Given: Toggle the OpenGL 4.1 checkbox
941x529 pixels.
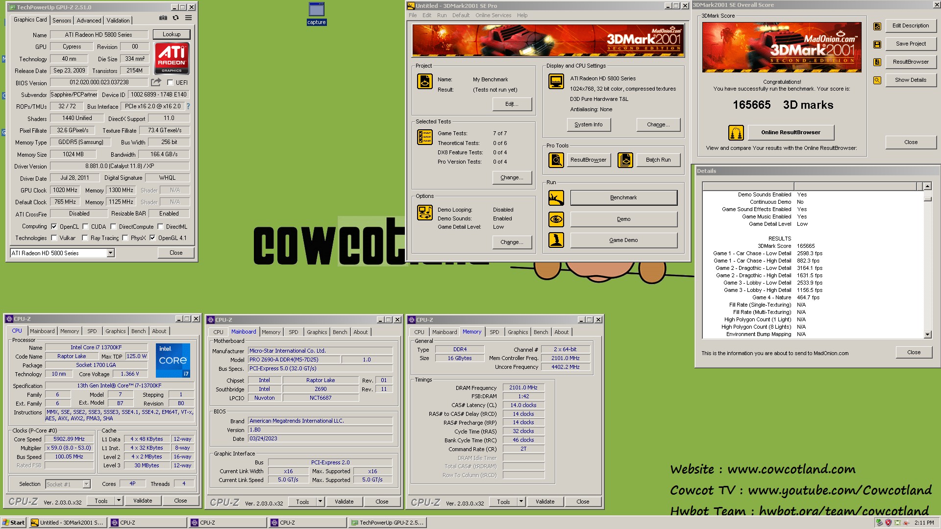Looking at the screenshot, I should coord(152,238).
